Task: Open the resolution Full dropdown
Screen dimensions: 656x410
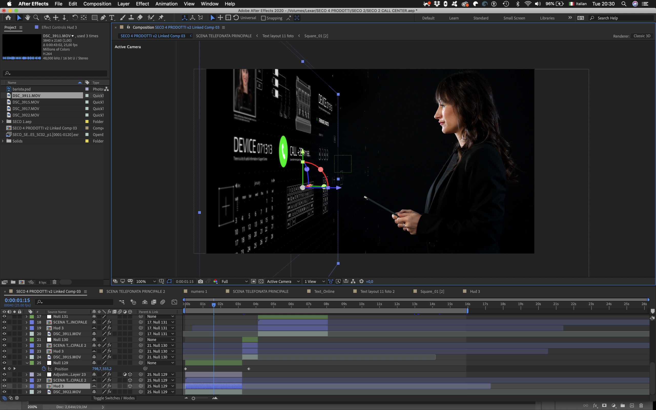Action: (x=234, y=281)
